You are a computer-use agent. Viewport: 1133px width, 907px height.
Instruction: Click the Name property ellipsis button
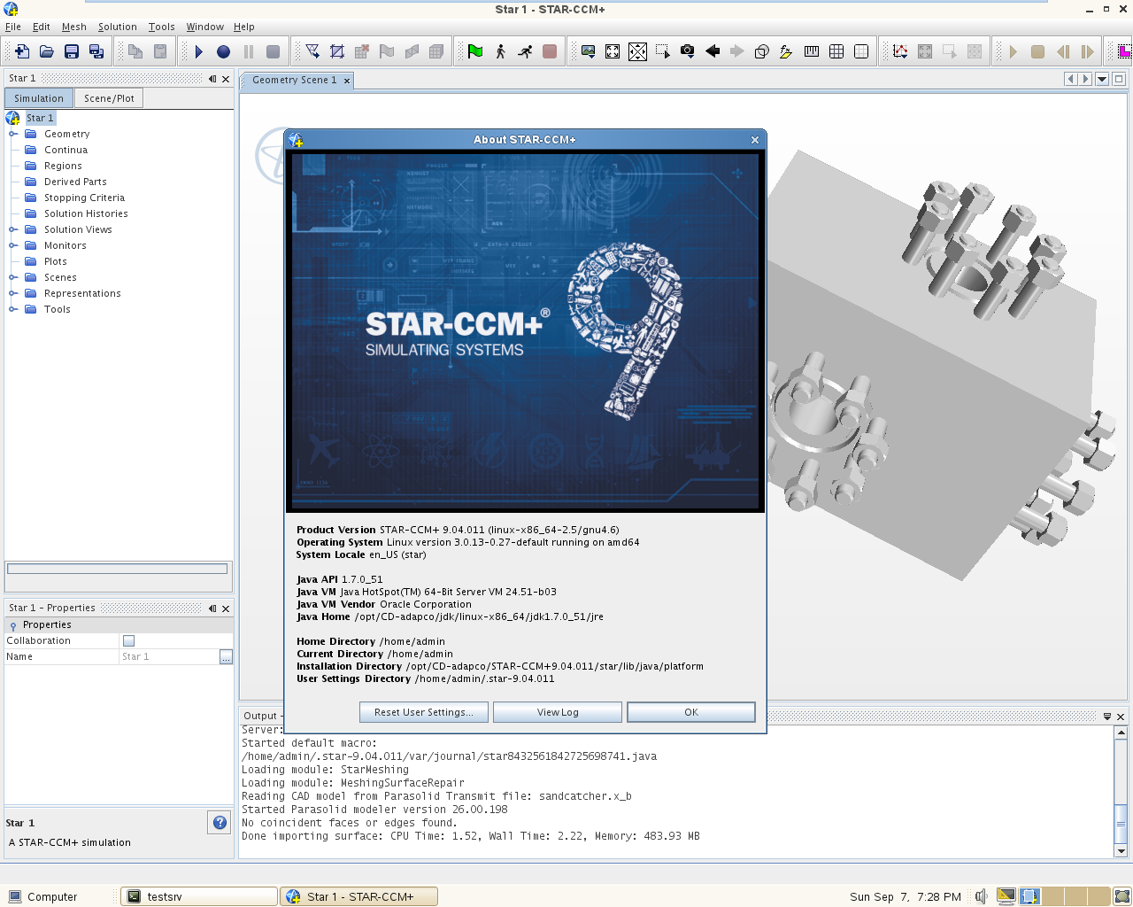pyautogui.click(x=226, y=656)
